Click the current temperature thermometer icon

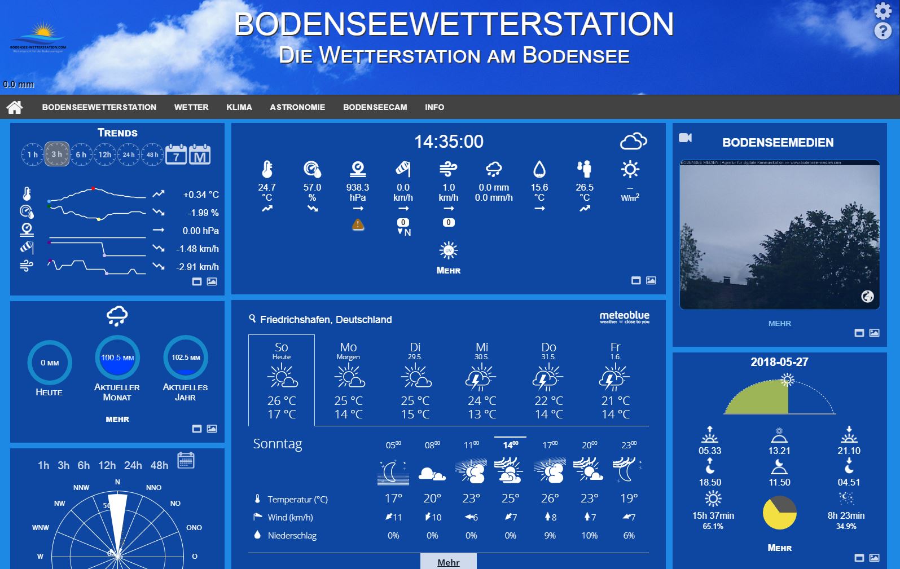click(267, 169)
